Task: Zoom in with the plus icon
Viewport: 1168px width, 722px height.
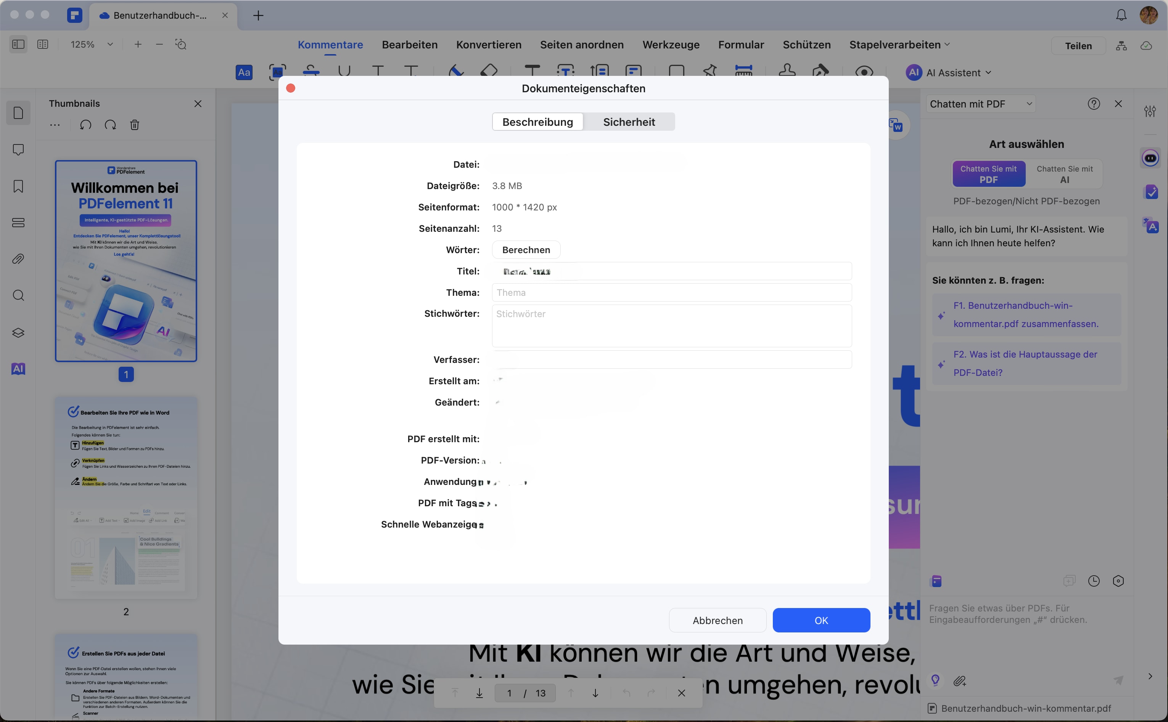Action: [138, 44]
